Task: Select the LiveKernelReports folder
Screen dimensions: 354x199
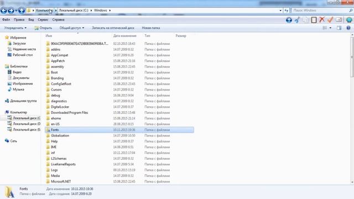Action: click(63, 164)
